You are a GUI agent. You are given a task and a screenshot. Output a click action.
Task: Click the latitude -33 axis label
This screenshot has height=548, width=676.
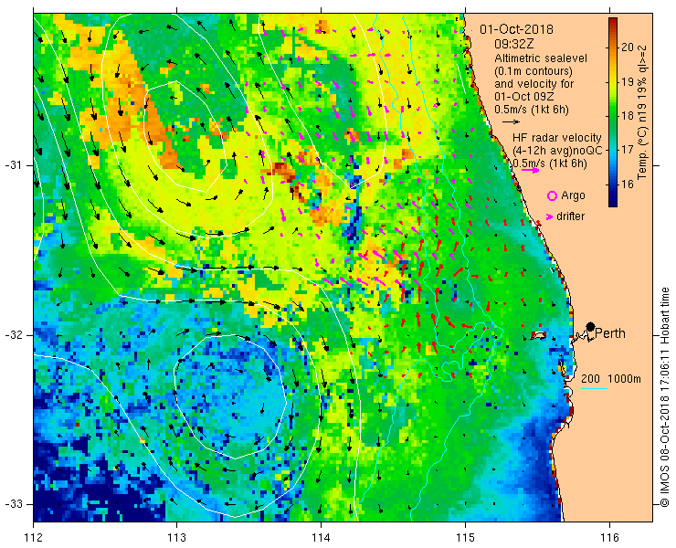tap(14, 503)
